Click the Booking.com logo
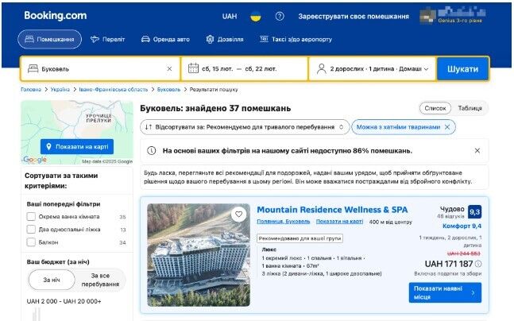 (x=56, y=15)
